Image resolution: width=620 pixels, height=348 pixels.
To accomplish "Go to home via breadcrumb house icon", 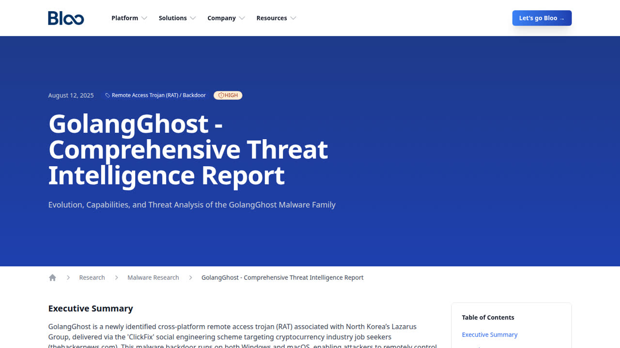I will point(52,277).
